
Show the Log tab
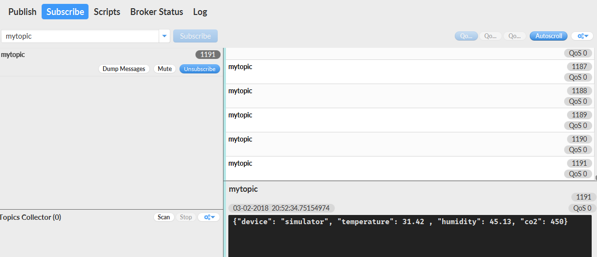tap(200, 12)
